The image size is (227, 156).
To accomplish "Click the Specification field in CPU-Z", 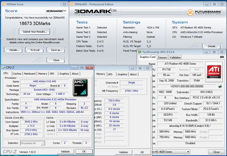I will 55,99.
